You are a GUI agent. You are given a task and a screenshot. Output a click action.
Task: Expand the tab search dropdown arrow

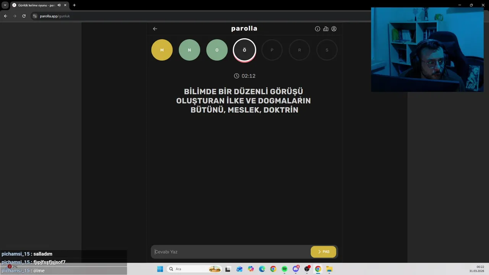(x=5, y=5)
